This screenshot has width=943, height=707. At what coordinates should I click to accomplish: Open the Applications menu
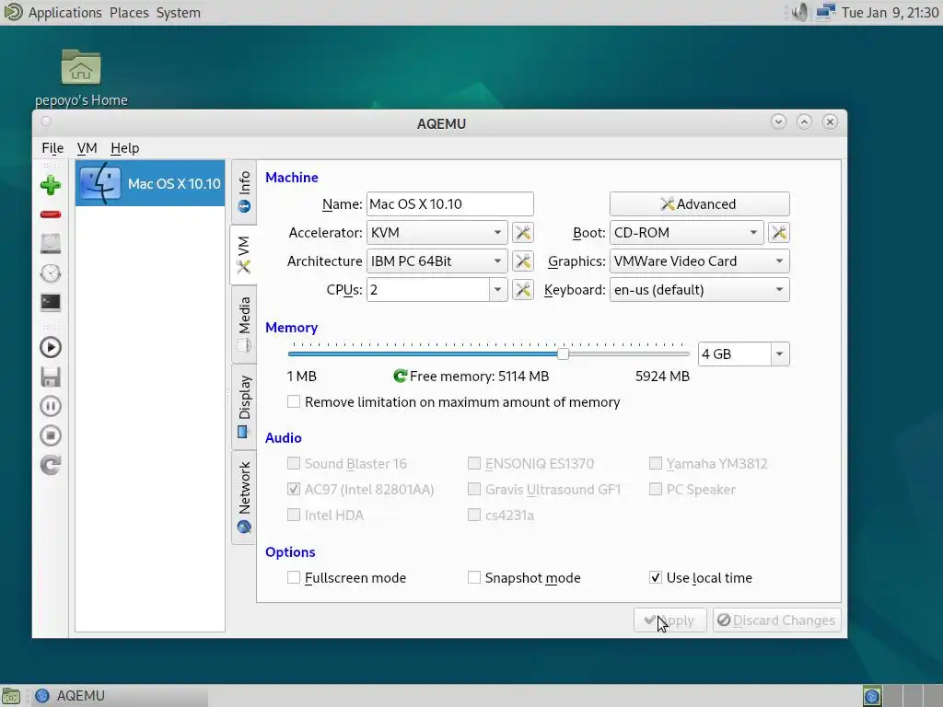click(x=65, y=12)
